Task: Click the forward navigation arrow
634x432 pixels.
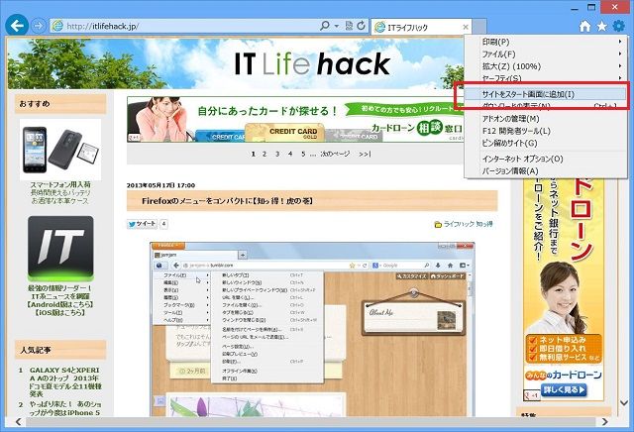Action: point(38,26)
